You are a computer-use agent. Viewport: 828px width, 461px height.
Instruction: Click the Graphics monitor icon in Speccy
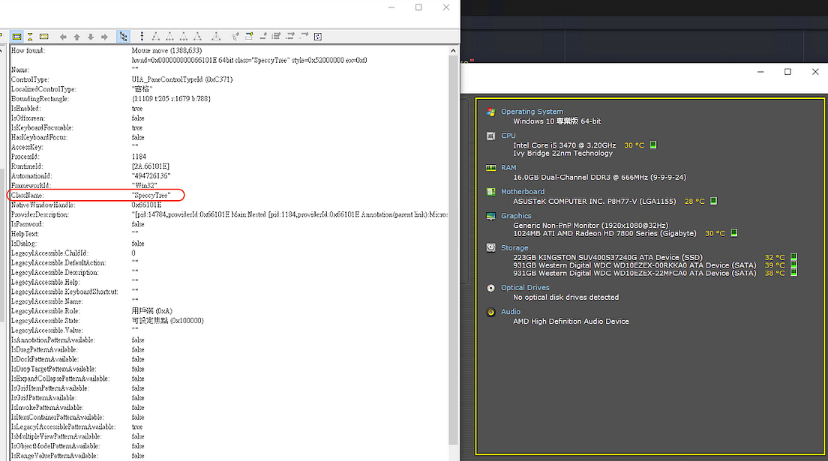[x=490, y=216]
